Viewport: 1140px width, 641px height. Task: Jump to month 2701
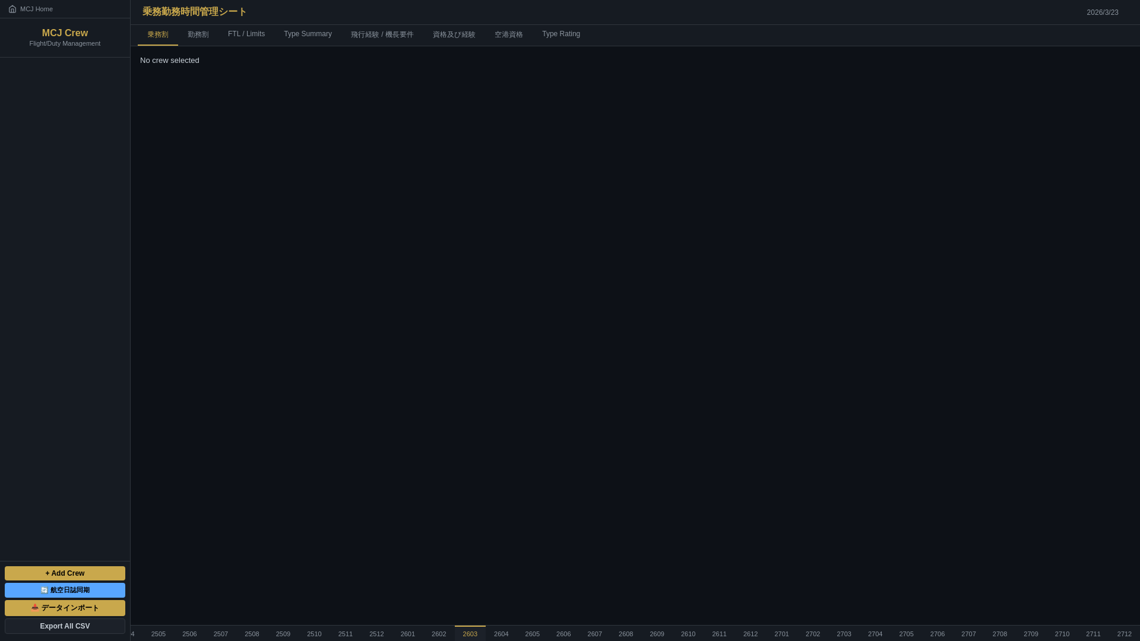tap(782, 634)
